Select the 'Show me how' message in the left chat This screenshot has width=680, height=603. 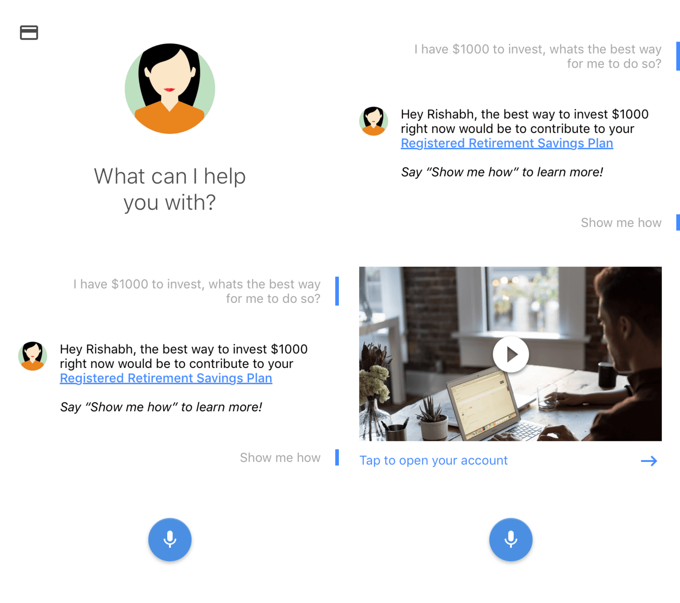(280, 457)
